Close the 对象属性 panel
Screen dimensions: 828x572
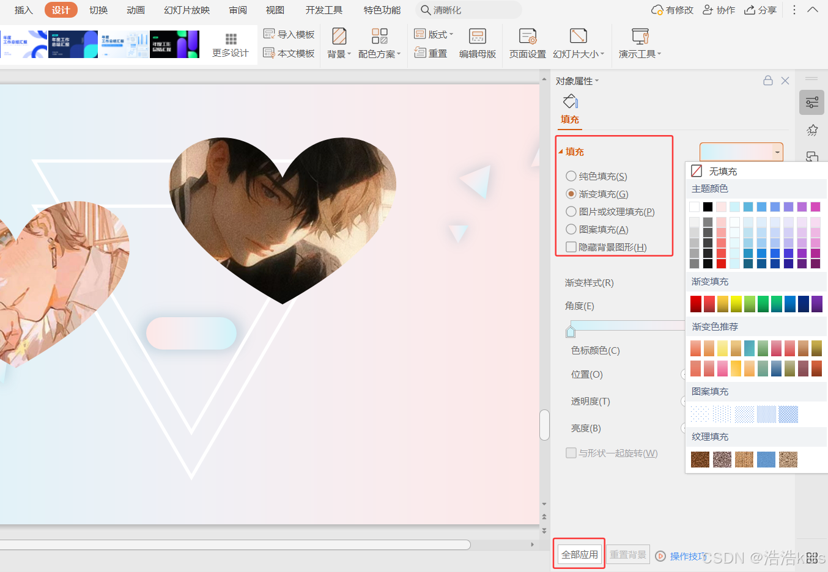pyautogui.click(x=785, y=81)
